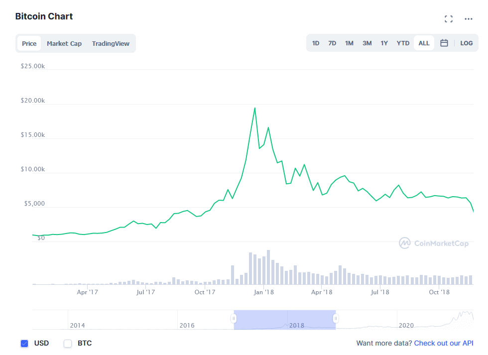
Task: Click the $10.00k axis label
Action: [x=33, y=169]
